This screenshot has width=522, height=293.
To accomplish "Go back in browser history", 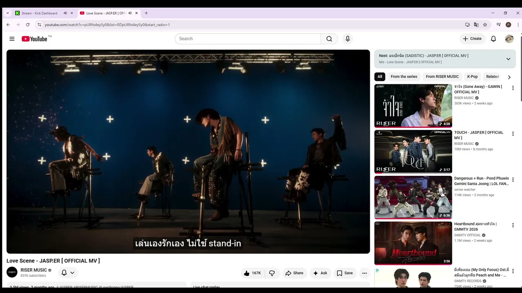I will coord(8,25).
